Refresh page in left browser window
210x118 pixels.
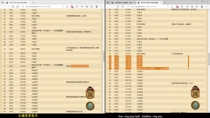click(x=13, y=7)
